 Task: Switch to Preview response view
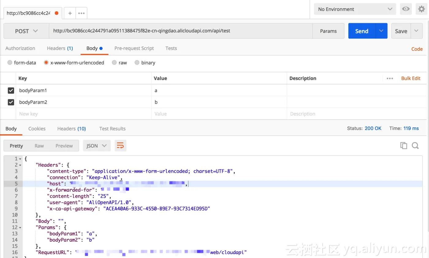[x=64, y=146]
